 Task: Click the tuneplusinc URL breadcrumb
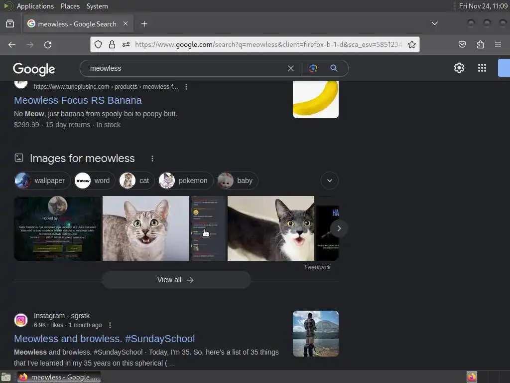pos(106,87)
